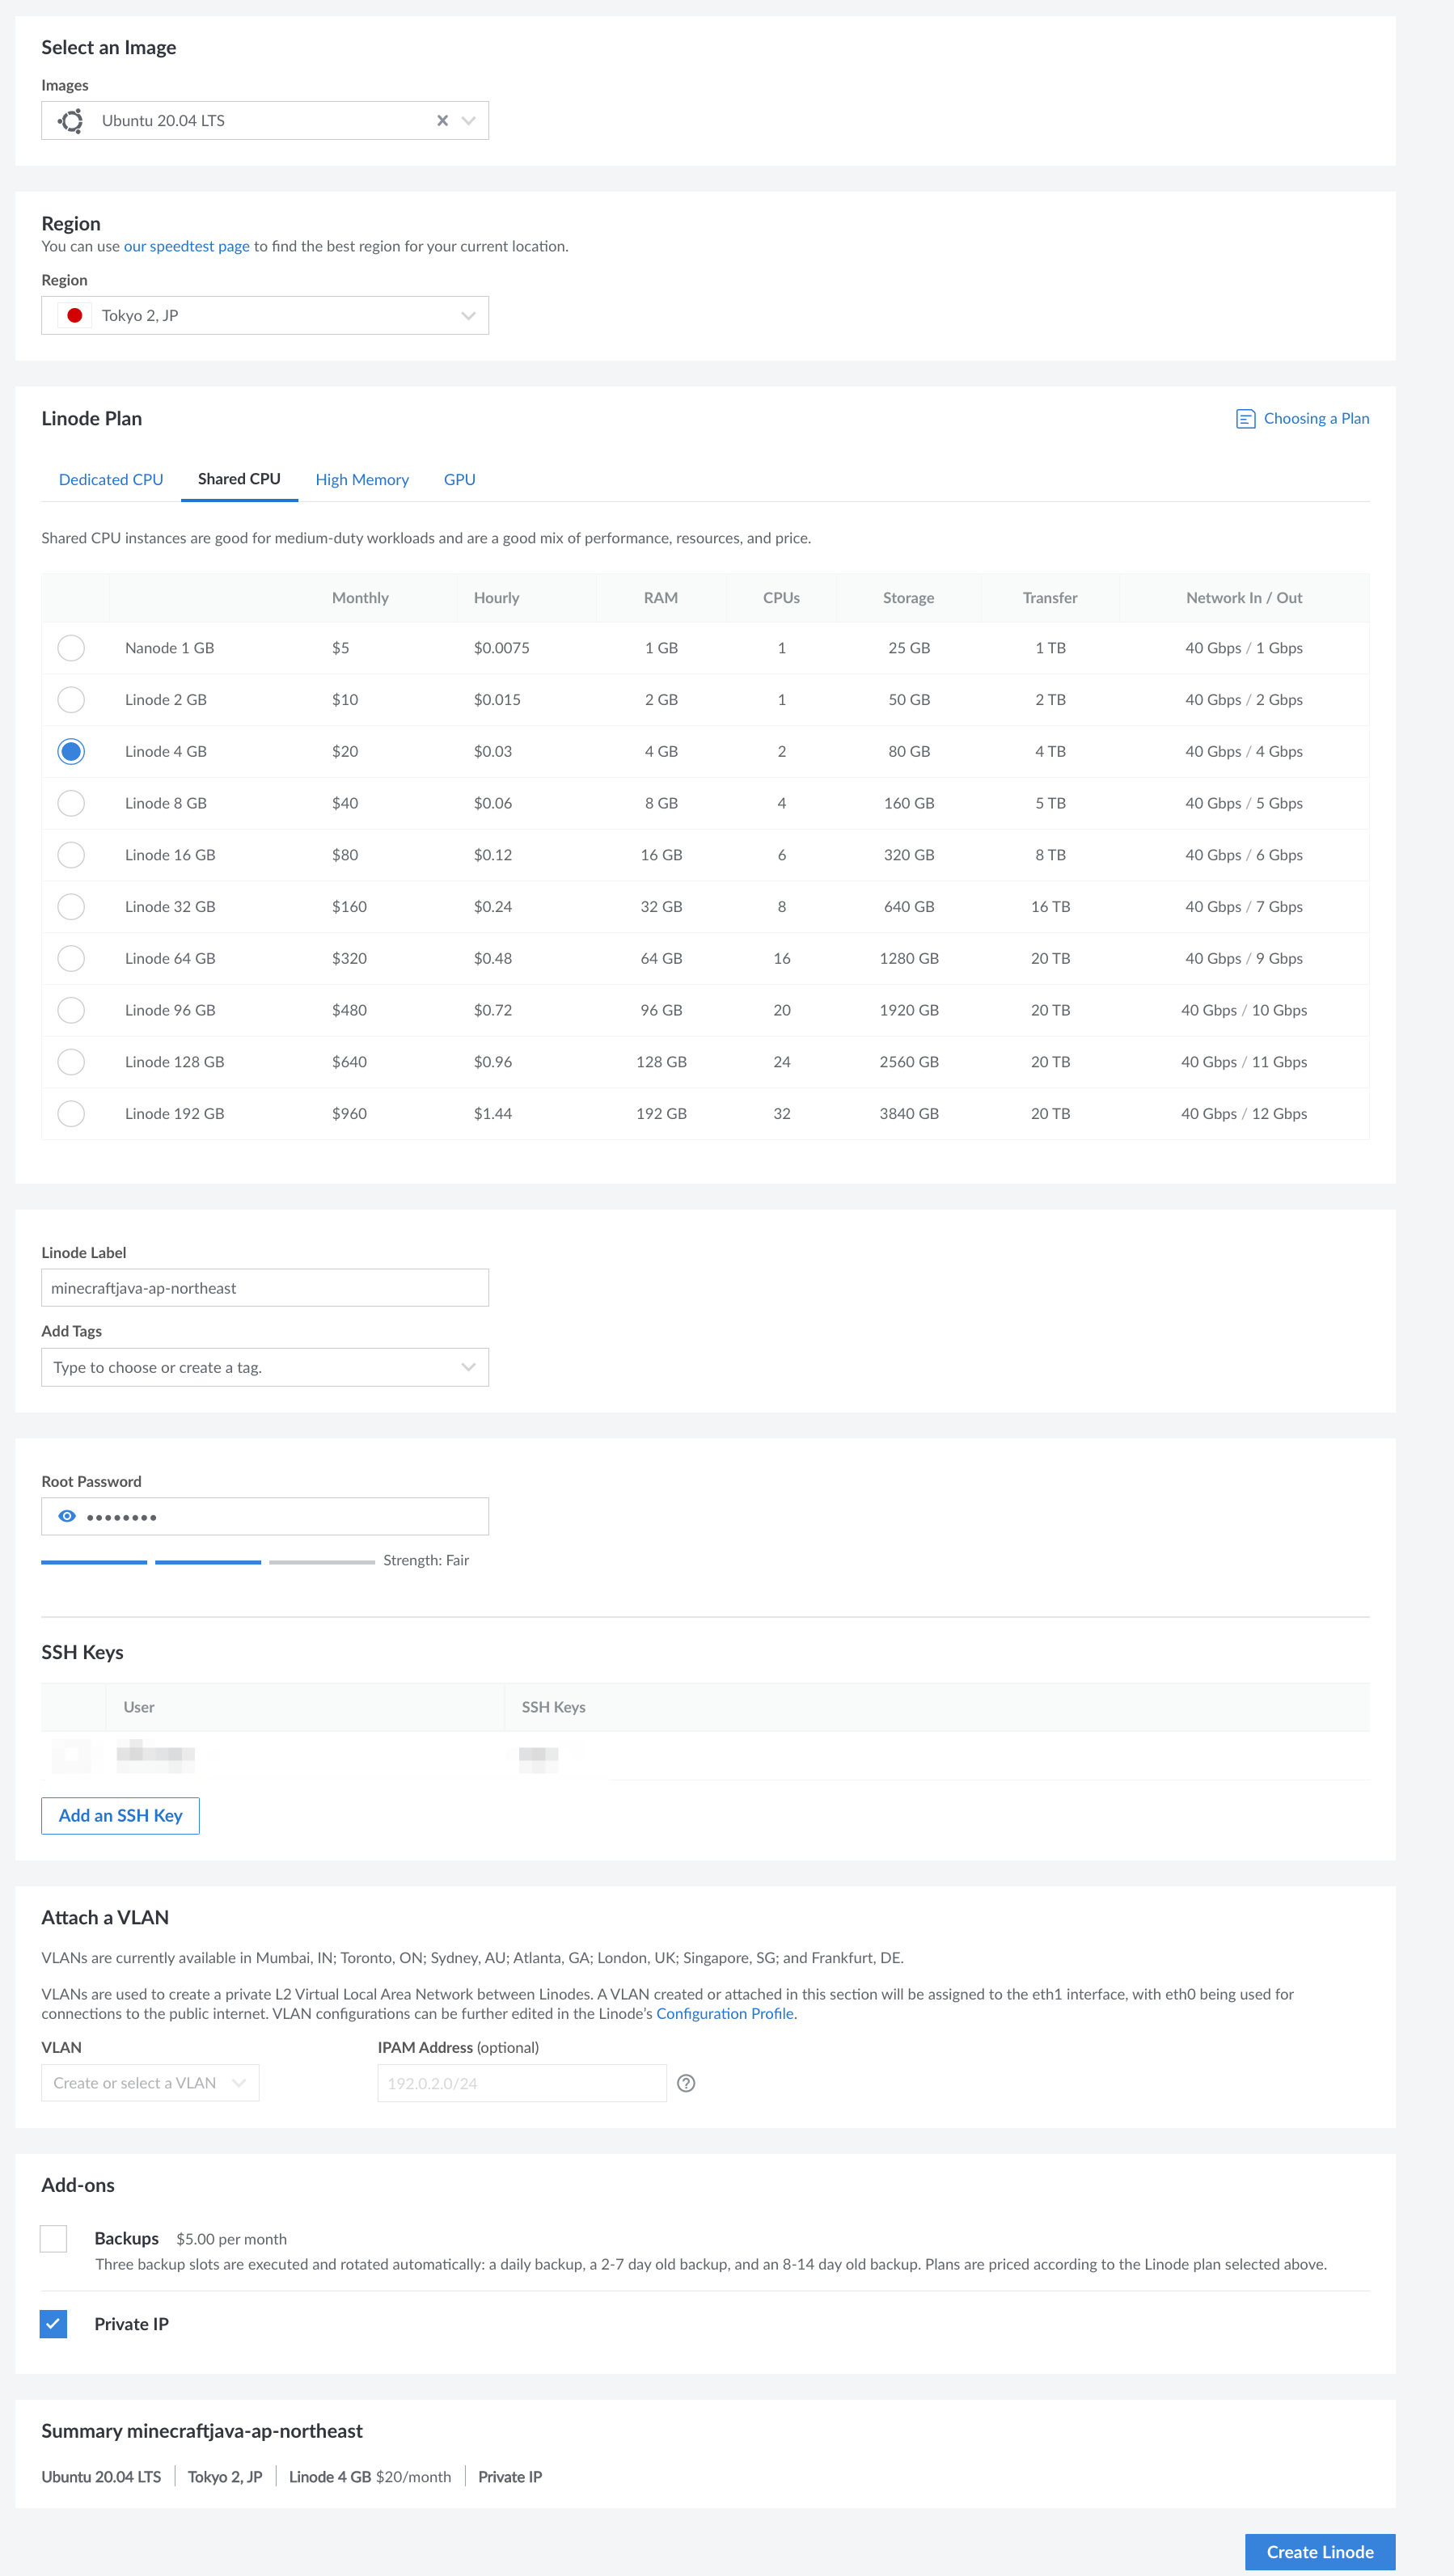
Task: Click the $0.0075 hourly price cell
Action: (502, 648)
